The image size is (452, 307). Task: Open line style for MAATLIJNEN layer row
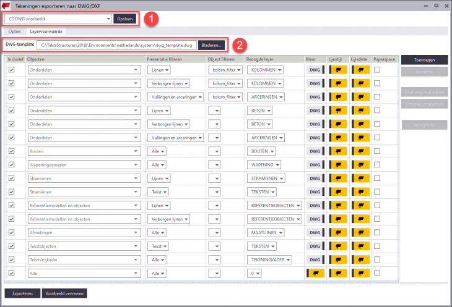point(338,232)
